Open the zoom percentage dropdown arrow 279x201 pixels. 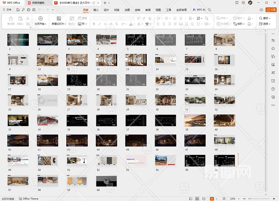click(x=238, y=199)
